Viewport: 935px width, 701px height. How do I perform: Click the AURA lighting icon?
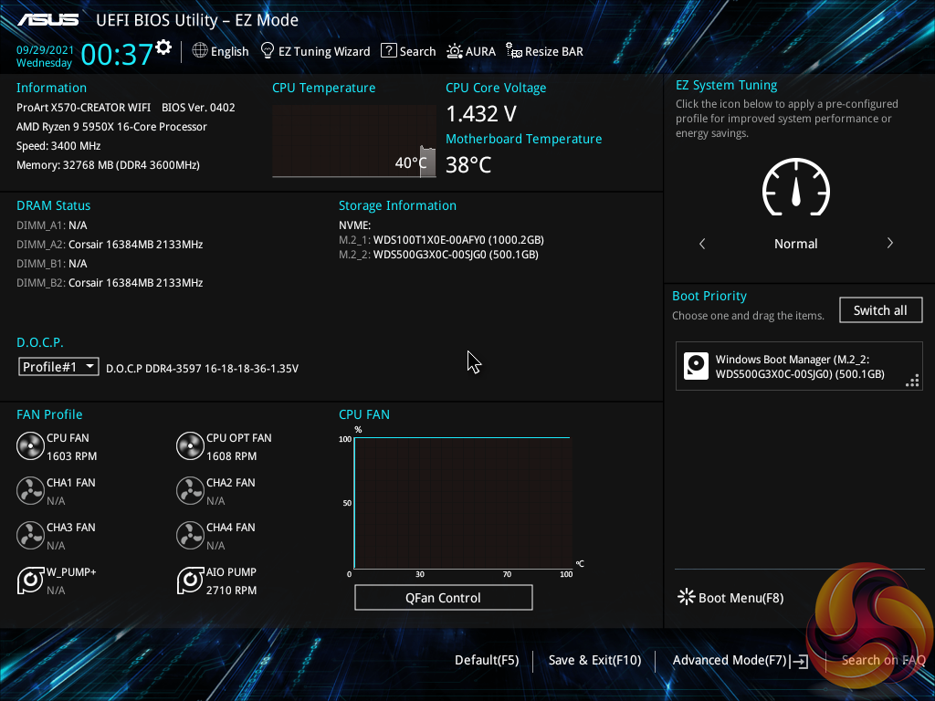point(455,51)
